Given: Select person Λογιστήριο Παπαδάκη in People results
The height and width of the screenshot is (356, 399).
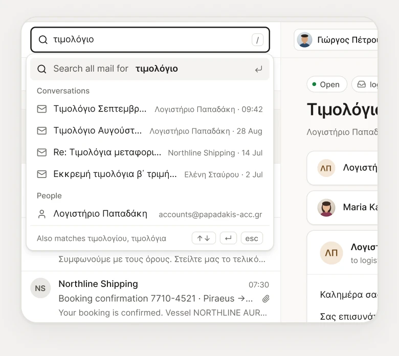Looking at the screenshot, I should (149, 214).
